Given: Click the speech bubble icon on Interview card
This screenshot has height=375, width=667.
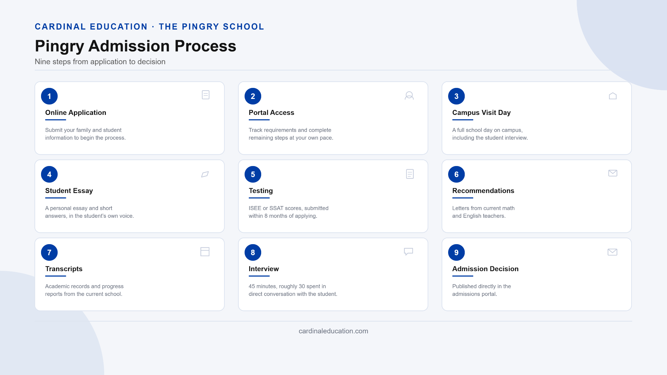Looking at the screenshot, I should [408, 252].
